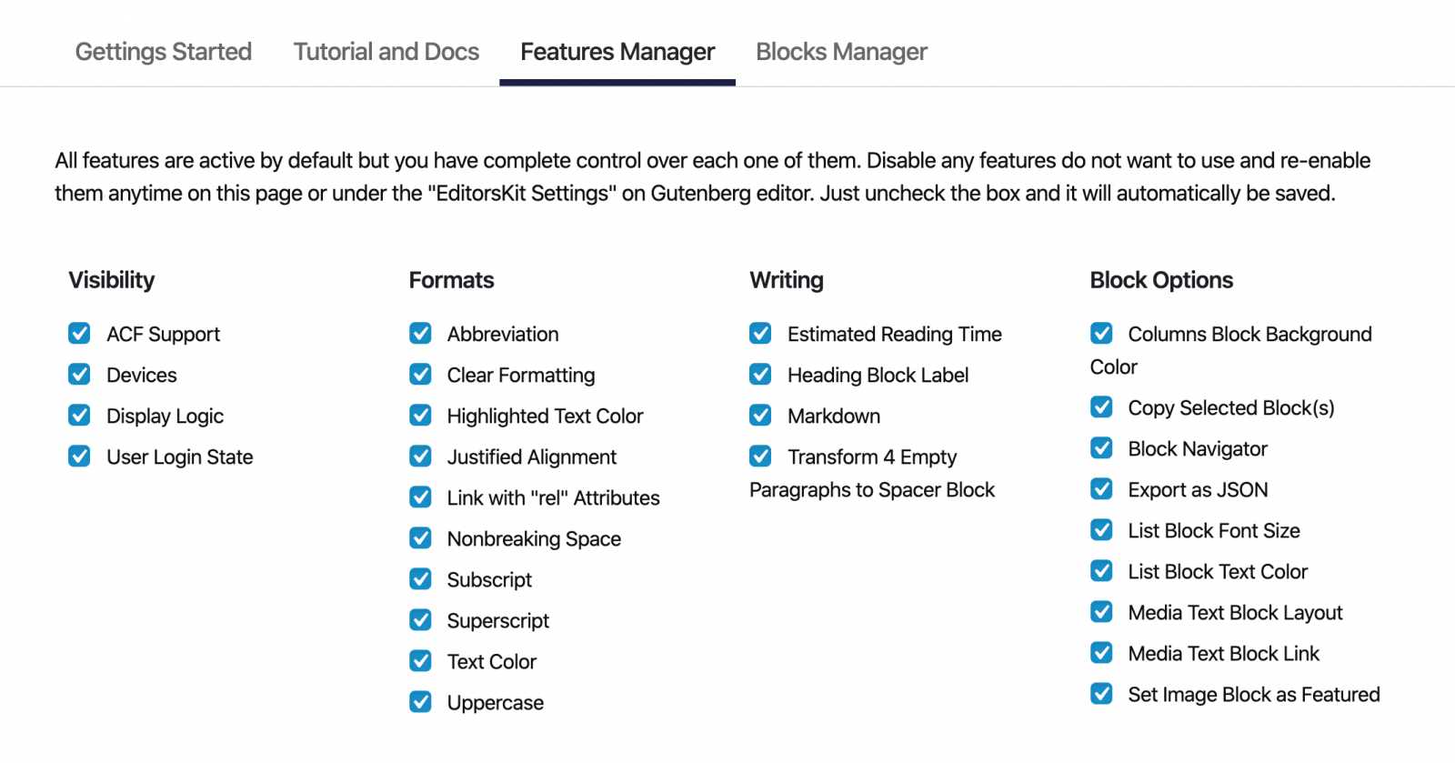1455x763 pixels.
Task: Disable Highlighted Text Color
Action: tap(420, 416)
